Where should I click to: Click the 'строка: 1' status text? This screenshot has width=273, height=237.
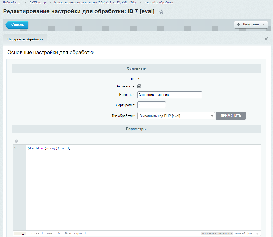36,233
